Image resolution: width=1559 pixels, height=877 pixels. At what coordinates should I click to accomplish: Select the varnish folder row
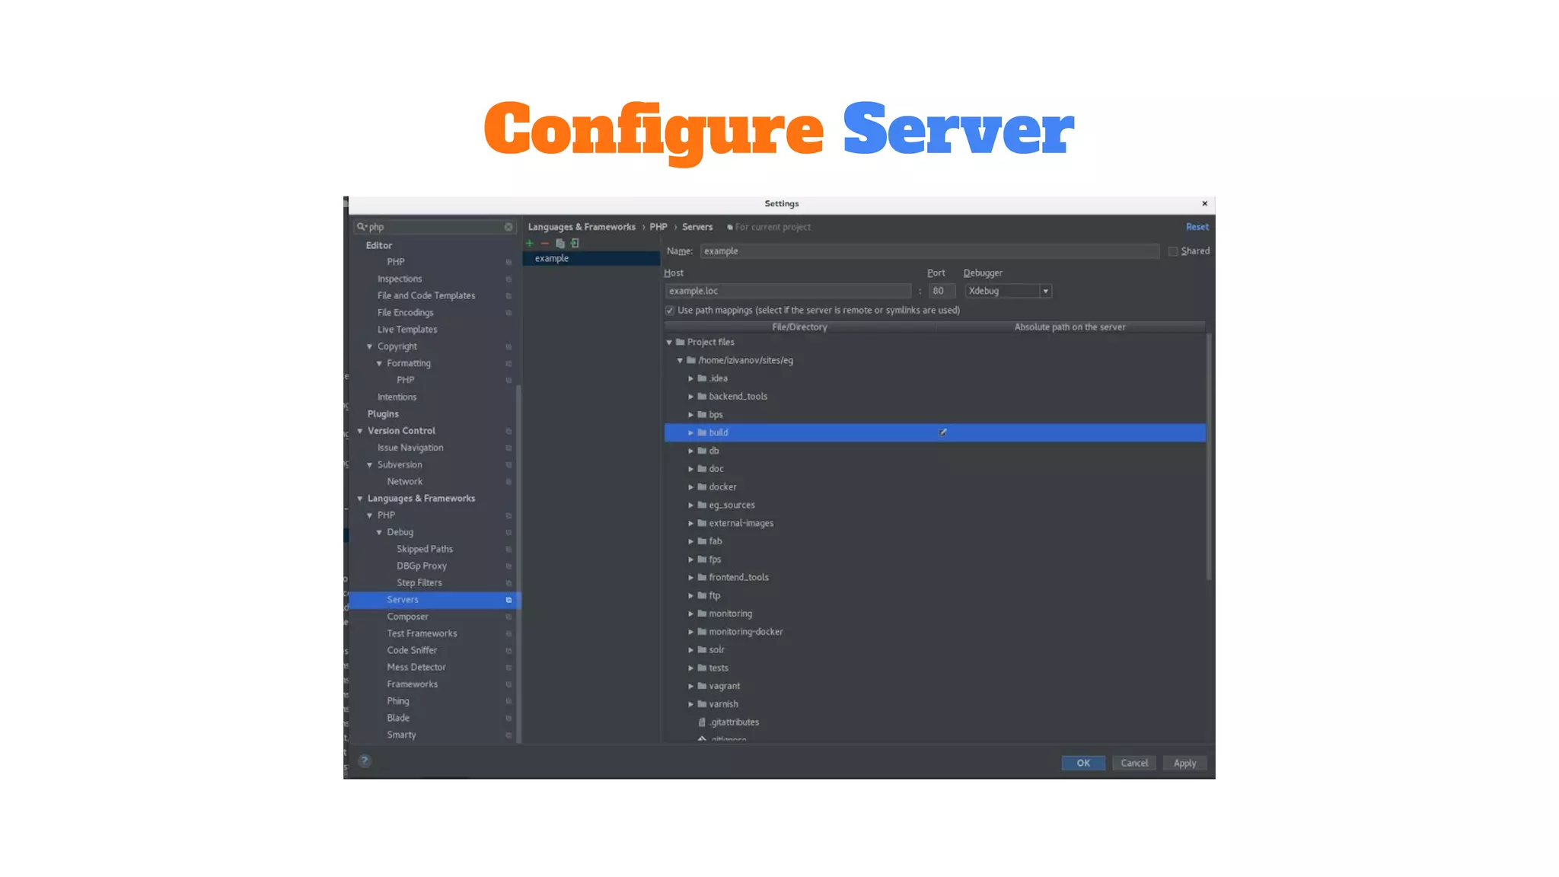pos(935,704)
